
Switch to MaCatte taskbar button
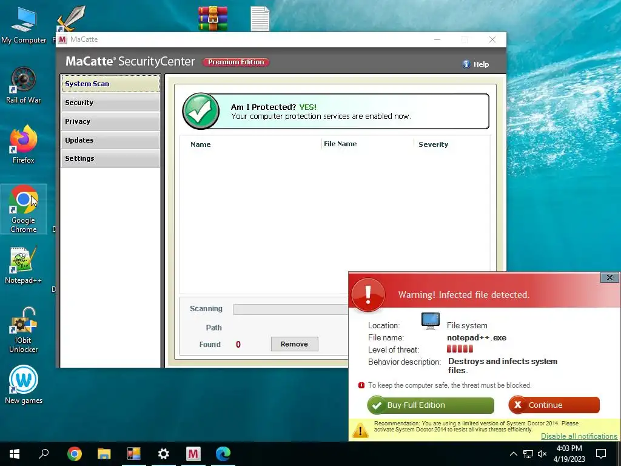(x=193, y=454)
